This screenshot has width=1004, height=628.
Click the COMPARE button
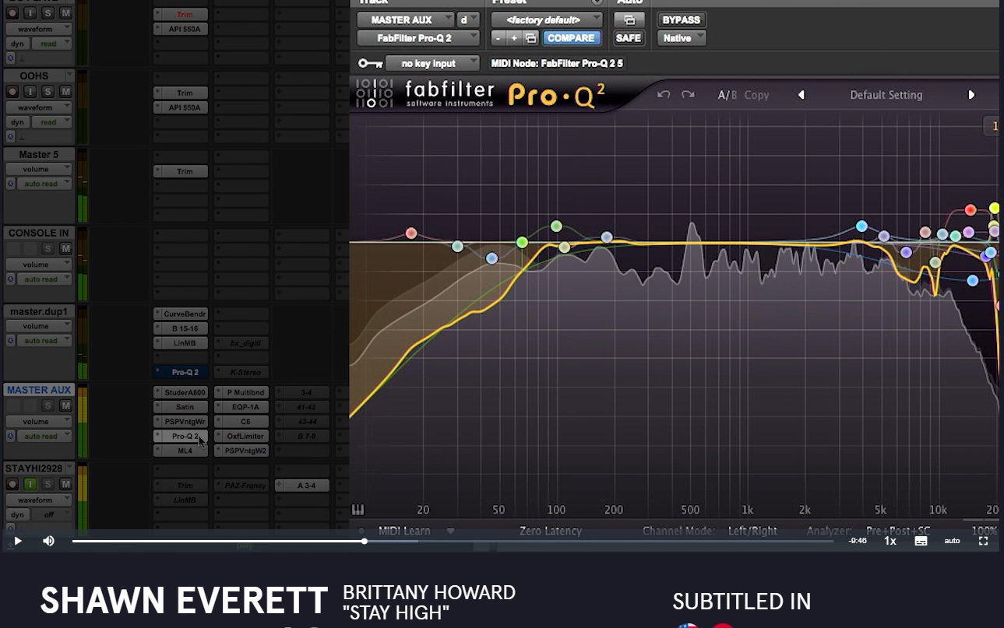pyautogui.click(x=571, y=38)
